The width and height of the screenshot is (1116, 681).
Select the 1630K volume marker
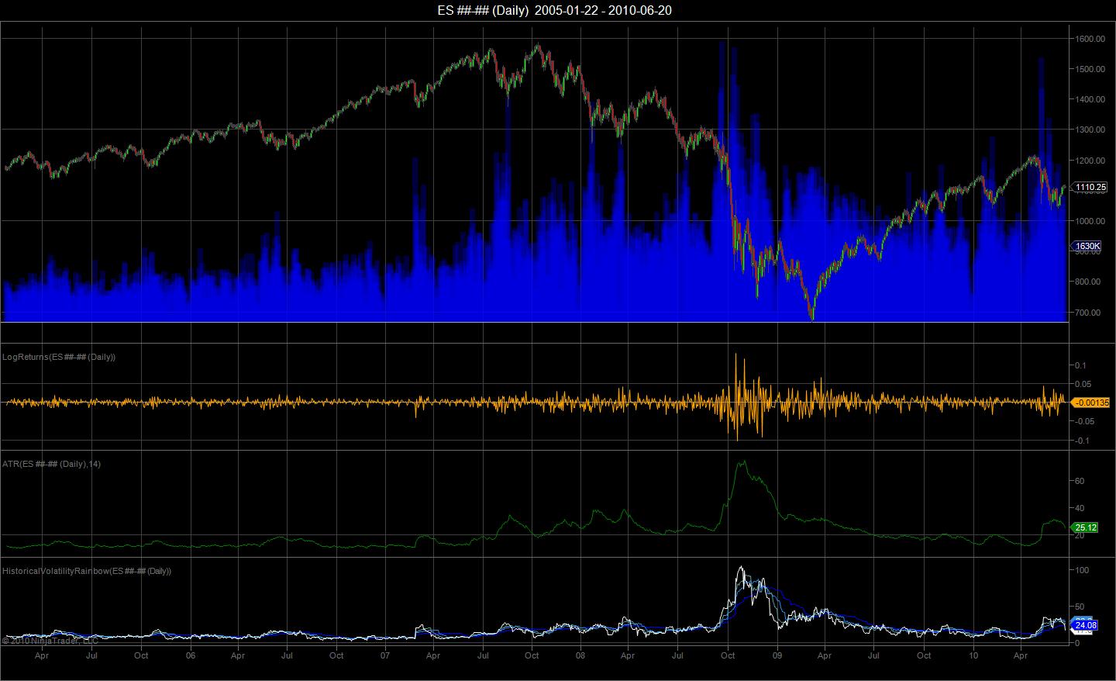coord(1087,246)
